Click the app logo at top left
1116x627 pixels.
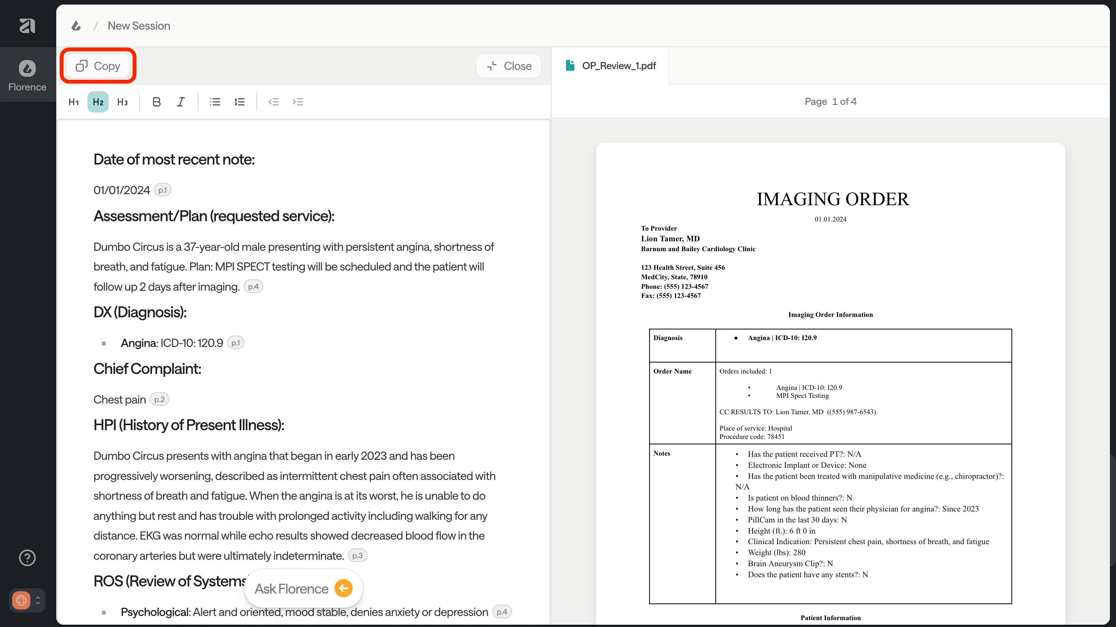coord(27,25)
